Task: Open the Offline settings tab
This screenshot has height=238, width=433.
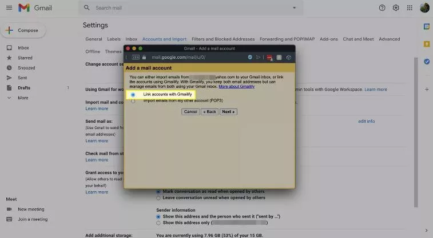Action: coord(93,51)
